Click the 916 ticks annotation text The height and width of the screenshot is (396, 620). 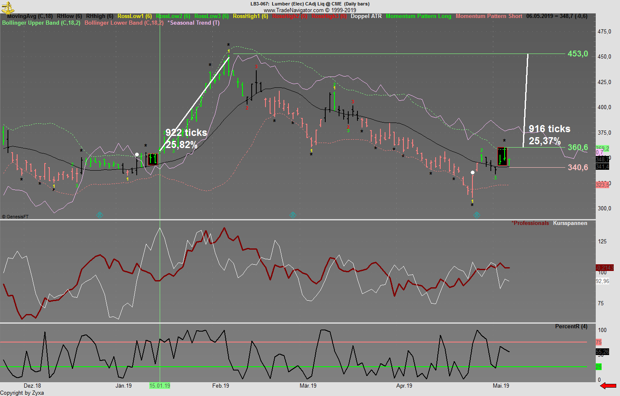549,129
